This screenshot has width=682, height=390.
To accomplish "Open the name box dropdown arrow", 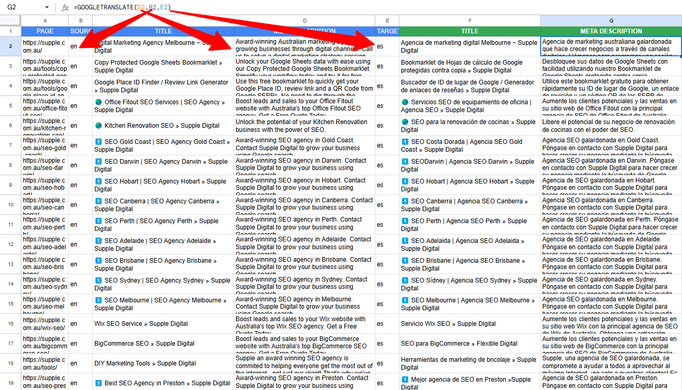I will click(46, 7).
